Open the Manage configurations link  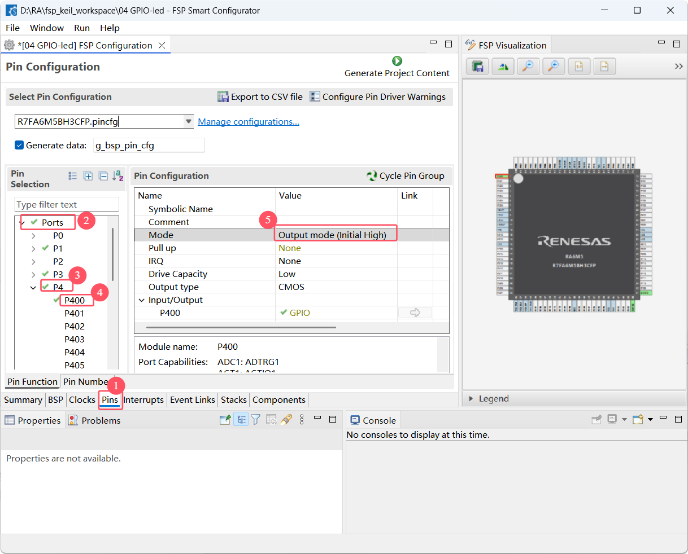pyautogui.click(x=249, y=122)
